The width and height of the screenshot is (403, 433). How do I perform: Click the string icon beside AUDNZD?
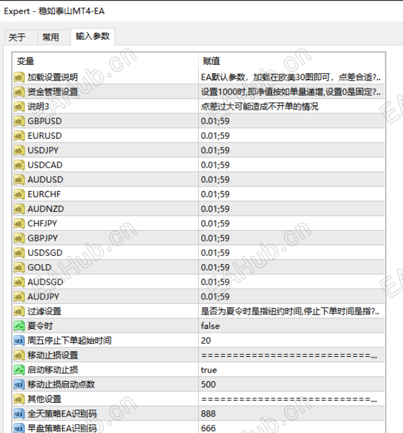19,209
